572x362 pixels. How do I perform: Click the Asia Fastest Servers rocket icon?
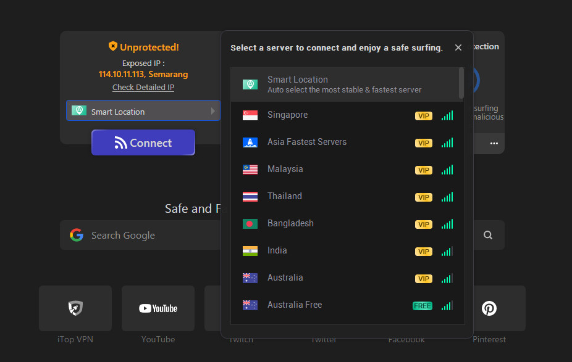click(250, 142)
